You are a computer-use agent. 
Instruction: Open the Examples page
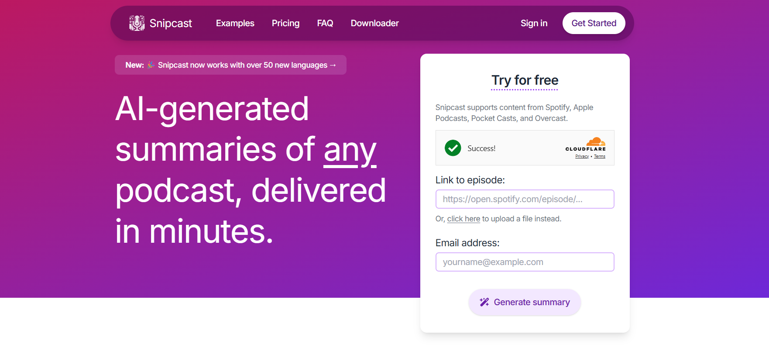[x=235, y=23]
